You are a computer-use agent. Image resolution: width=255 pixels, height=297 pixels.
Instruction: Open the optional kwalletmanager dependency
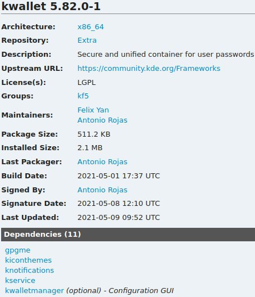34,291
